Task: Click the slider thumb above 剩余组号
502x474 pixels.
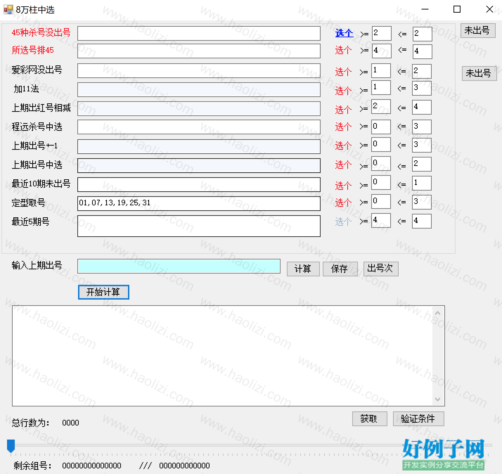Action: pyautogui.click(x=11, y=446)
